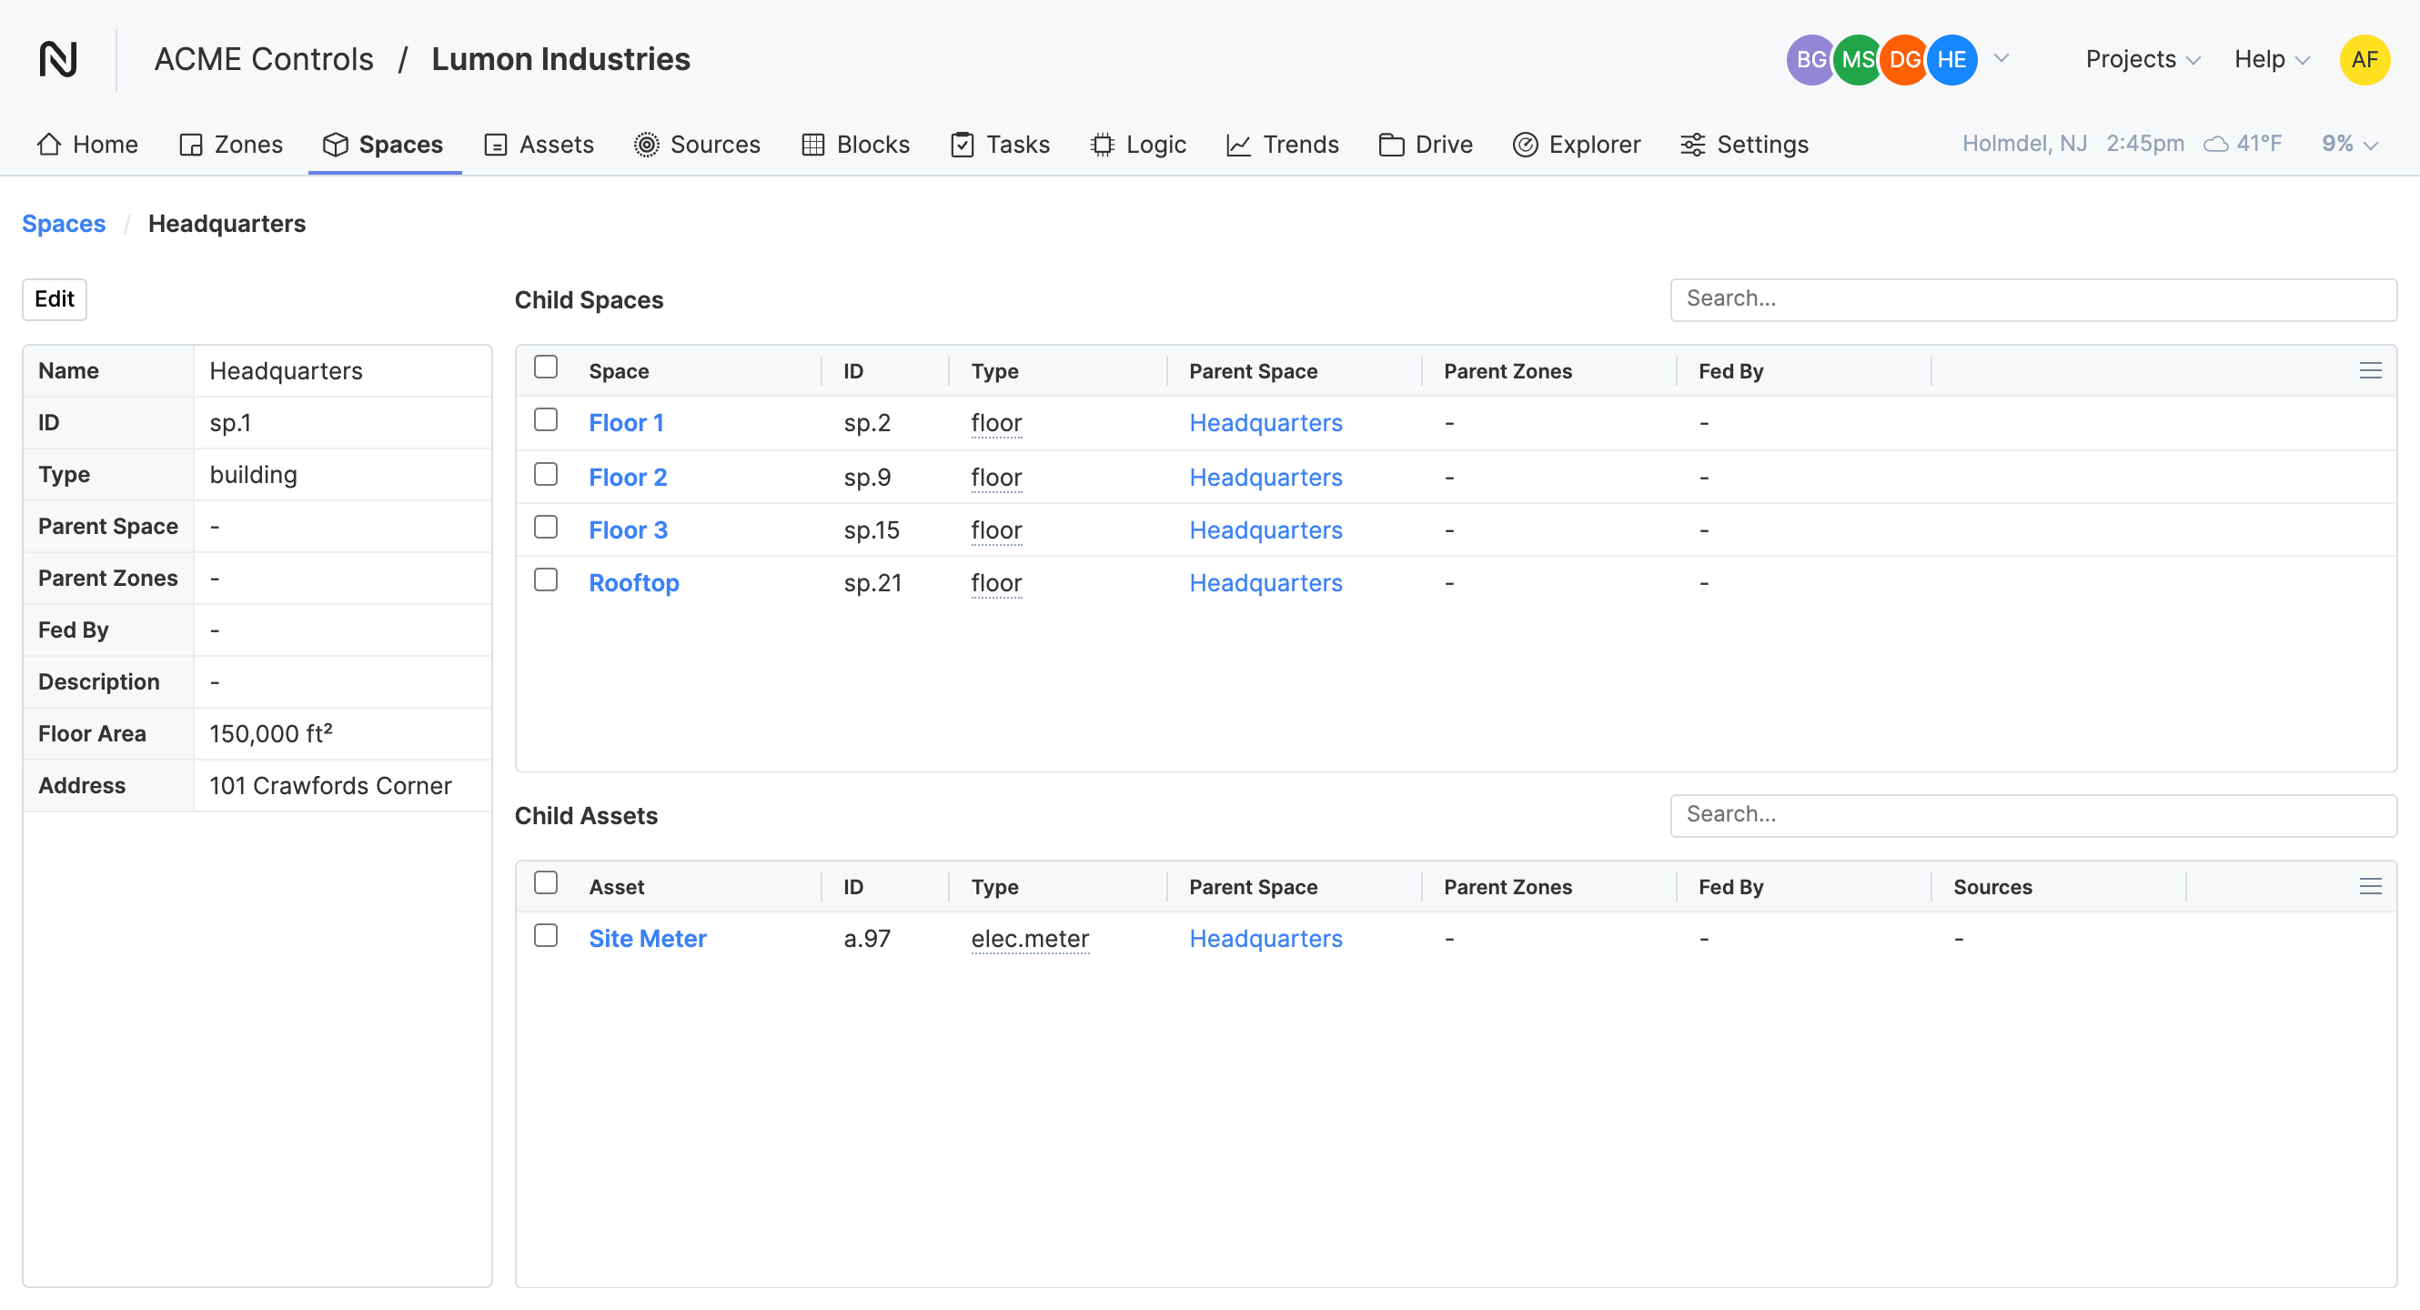
Task: Click the N logo icon
Action: 58,59
